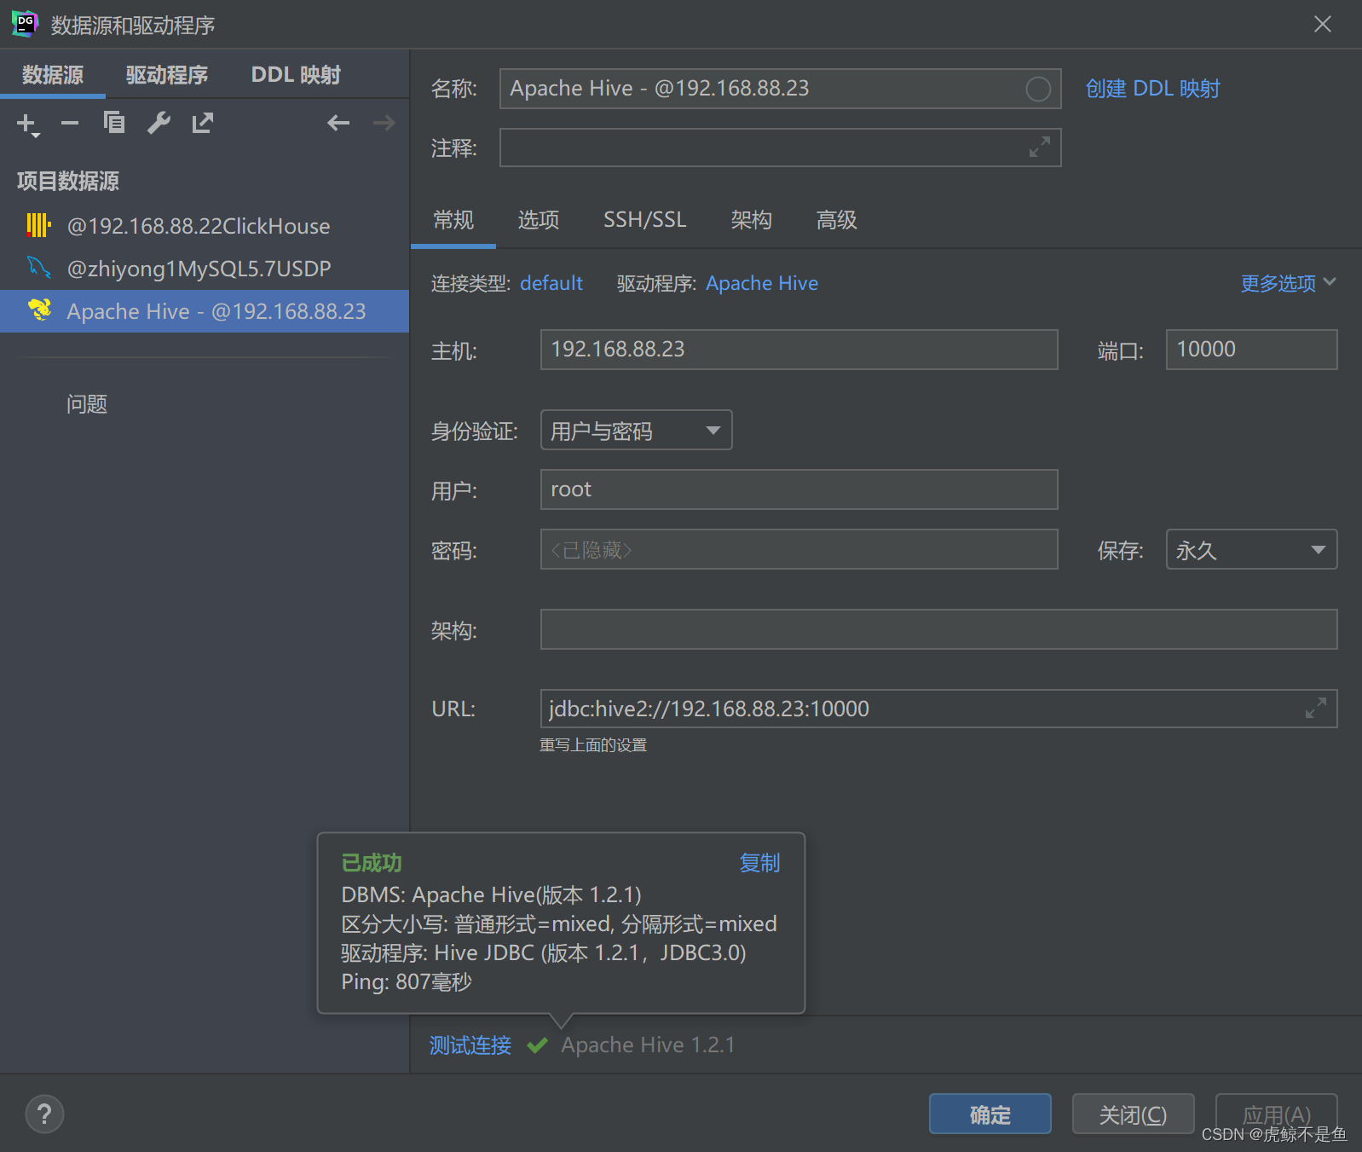The width and height of the screenshot is (1362, 1152).
Task: Expand the comment field with arrows icon
Action: [1040, 148]
